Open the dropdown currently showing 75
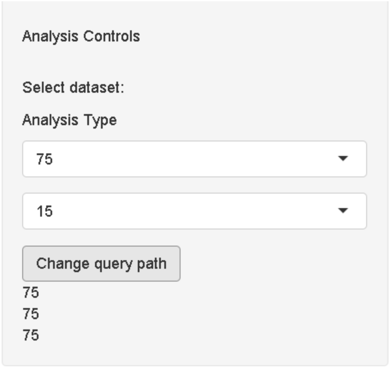Viewport: 391px width, 370px height. (x=194, y=159)
